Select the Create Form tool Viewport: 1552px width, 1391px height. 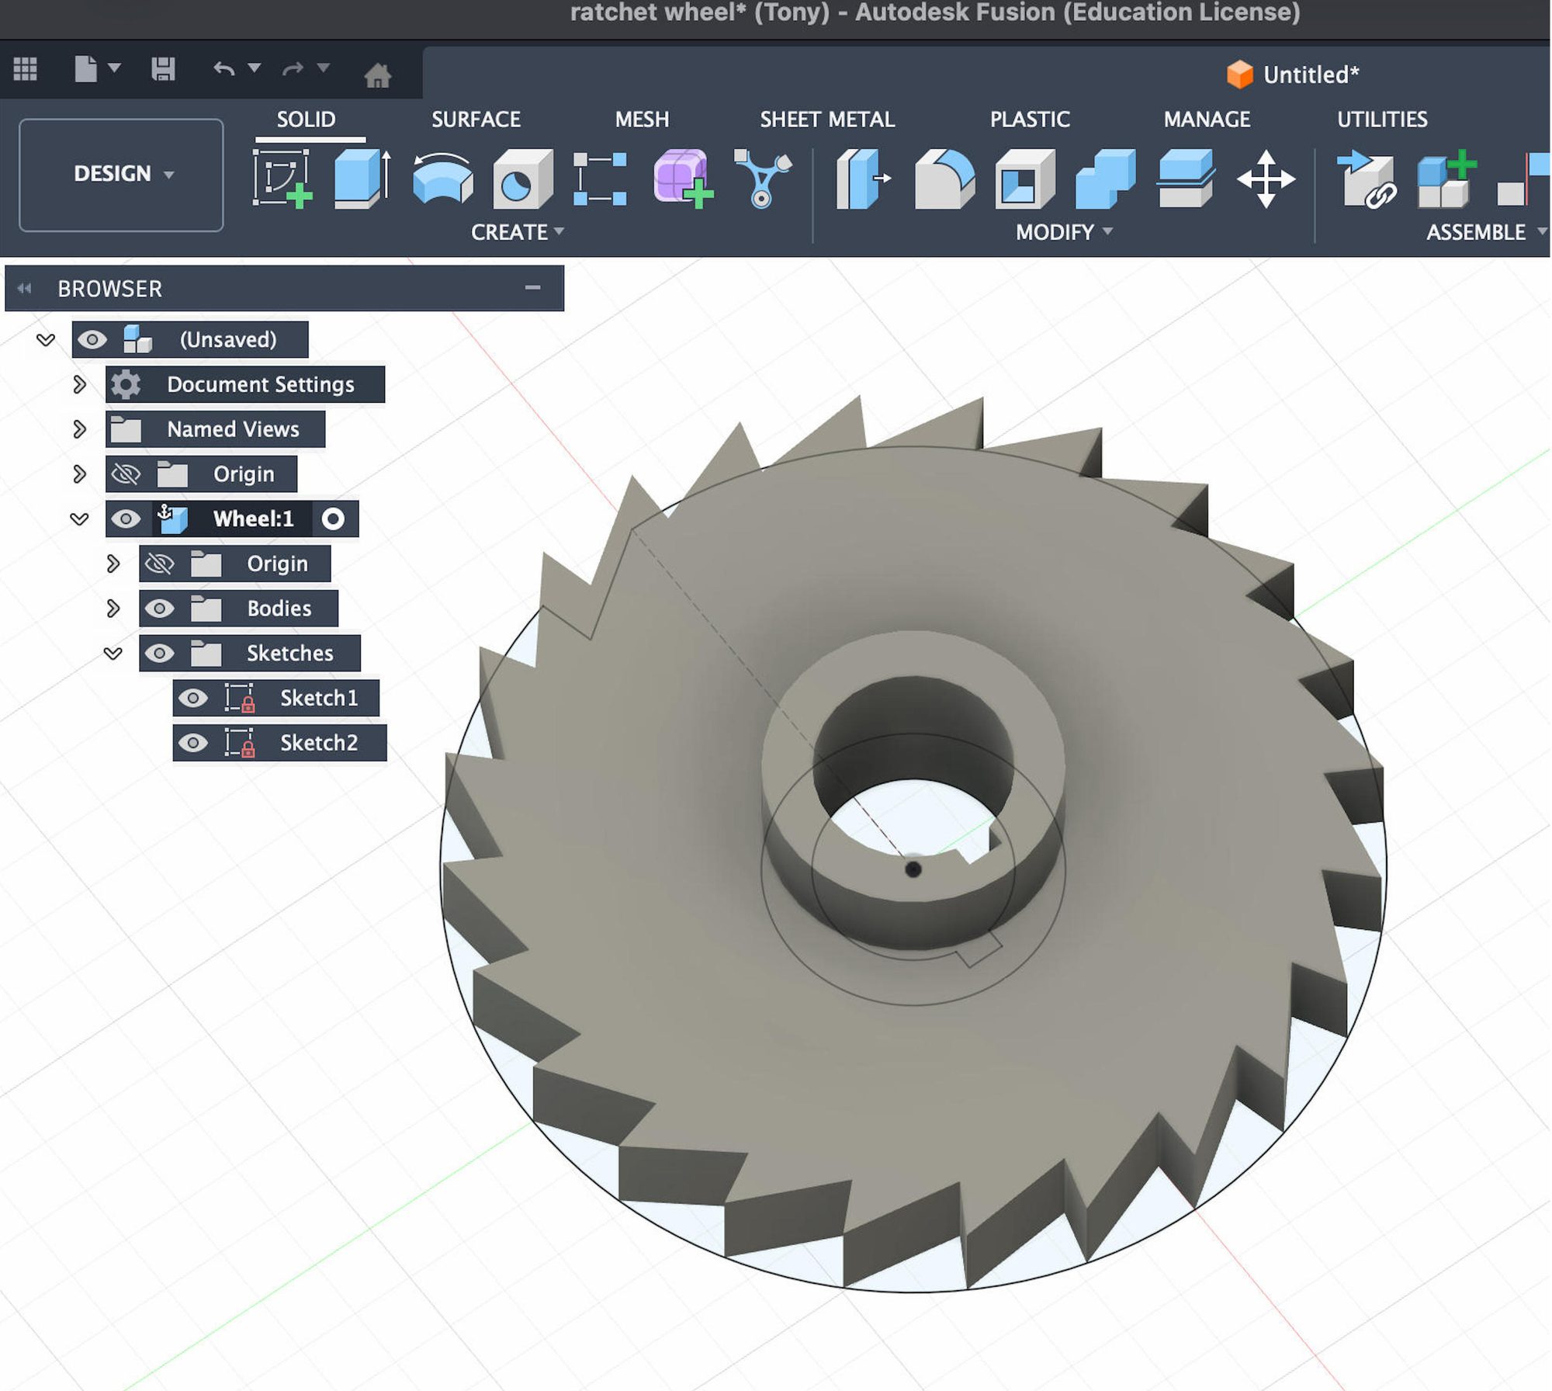pyautogui.click(x=683, y=179)
